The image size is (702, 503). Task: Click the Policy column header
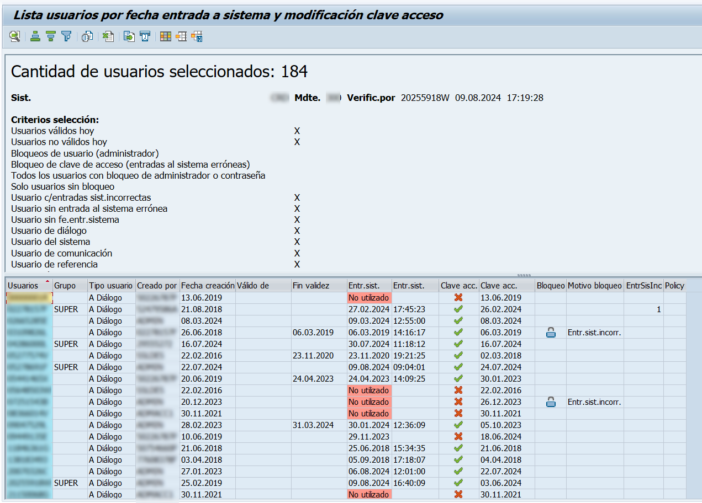click(x=674, y=286)
